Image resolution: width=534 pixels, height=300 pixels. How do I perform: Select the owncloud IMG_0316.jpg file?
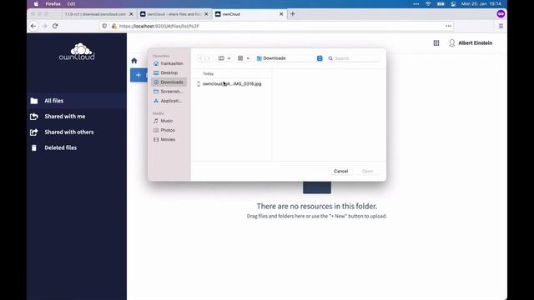(231, 83)
